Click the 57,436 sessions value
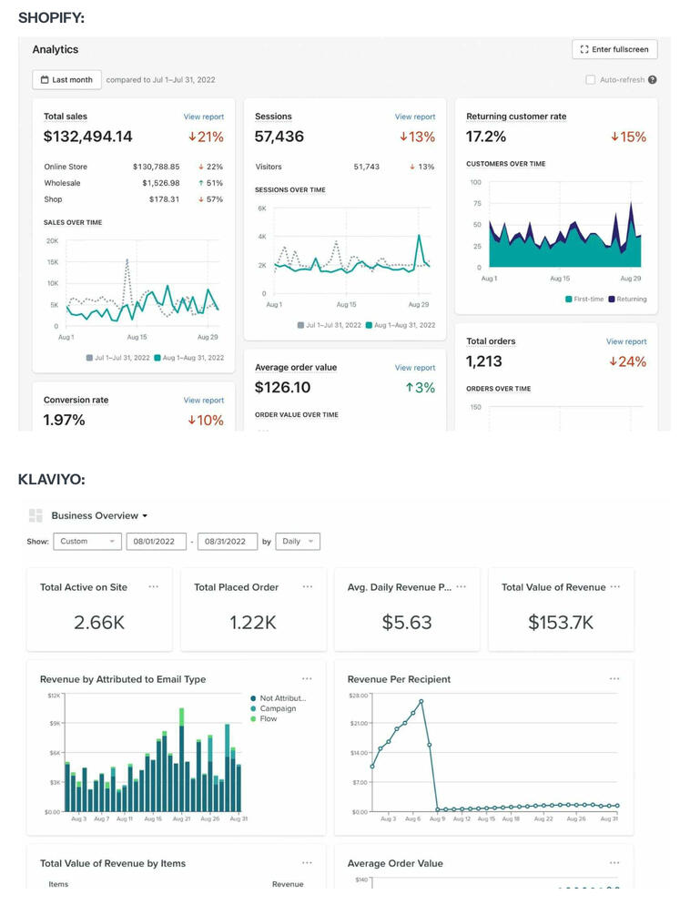This screenshot has height=915, width=690. pos(279,137)
